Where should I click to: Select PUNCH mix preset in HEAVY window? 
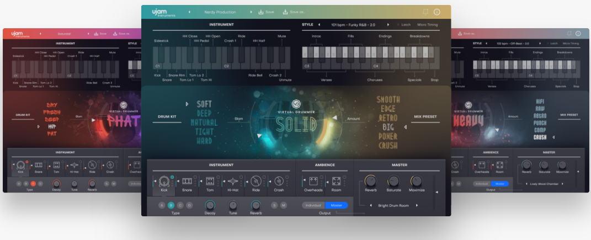pyautogui.click(x=540, y=123)
